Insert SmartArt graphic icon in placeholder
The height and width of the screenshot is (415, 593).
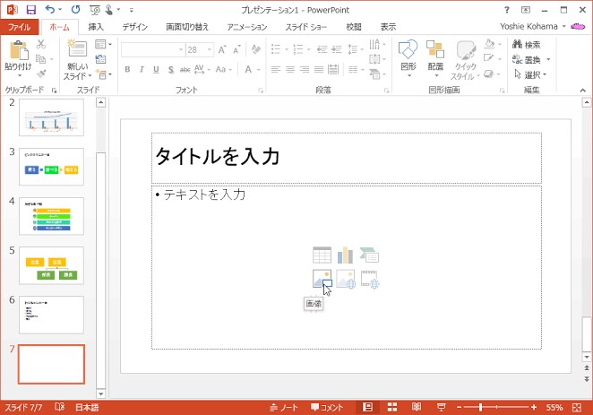click(x=369, y=255)
